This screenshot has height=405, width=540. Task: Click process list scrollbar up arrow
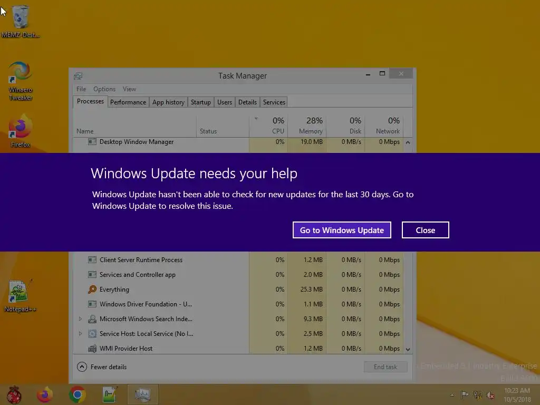(408, 142)
